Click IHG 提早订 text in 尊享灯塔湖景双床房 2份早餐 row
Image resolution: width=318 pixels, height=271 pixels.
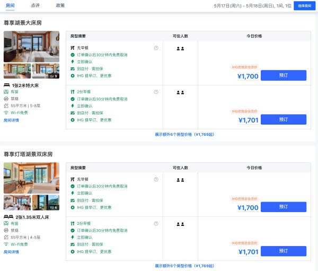tap(94, 251)
